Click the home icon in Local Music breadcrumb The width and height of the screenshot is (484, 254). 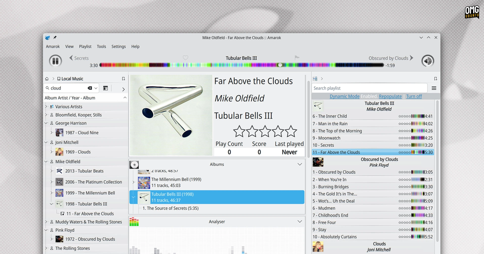47,79
